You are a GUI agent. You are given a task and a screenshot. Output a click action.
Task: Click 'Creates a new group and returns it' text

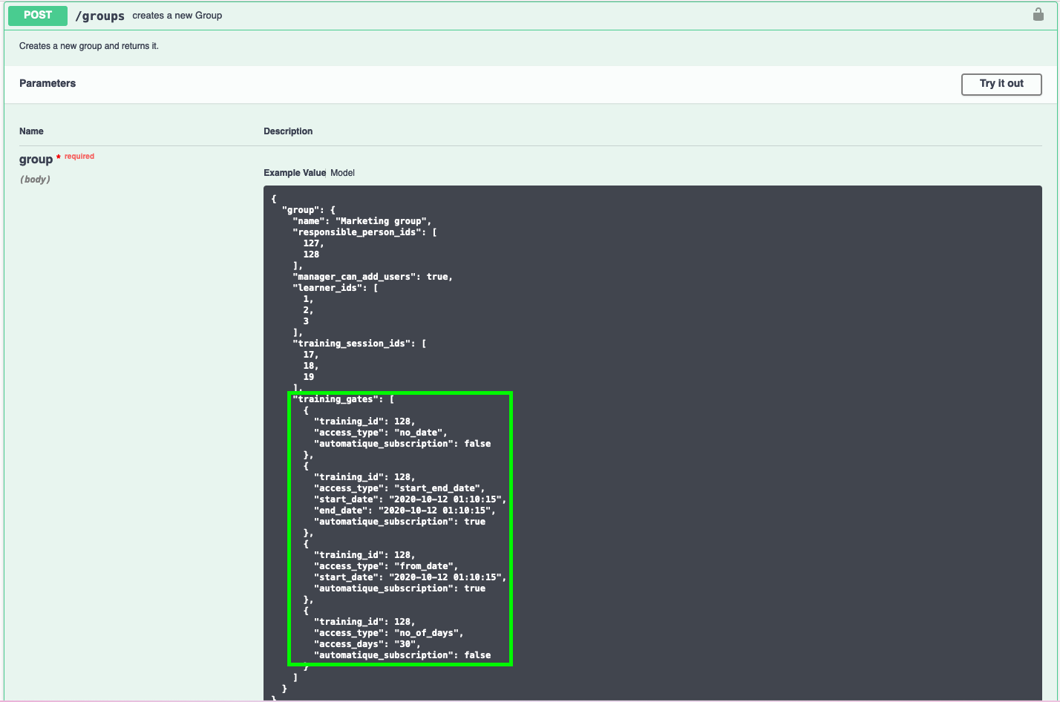89,46
